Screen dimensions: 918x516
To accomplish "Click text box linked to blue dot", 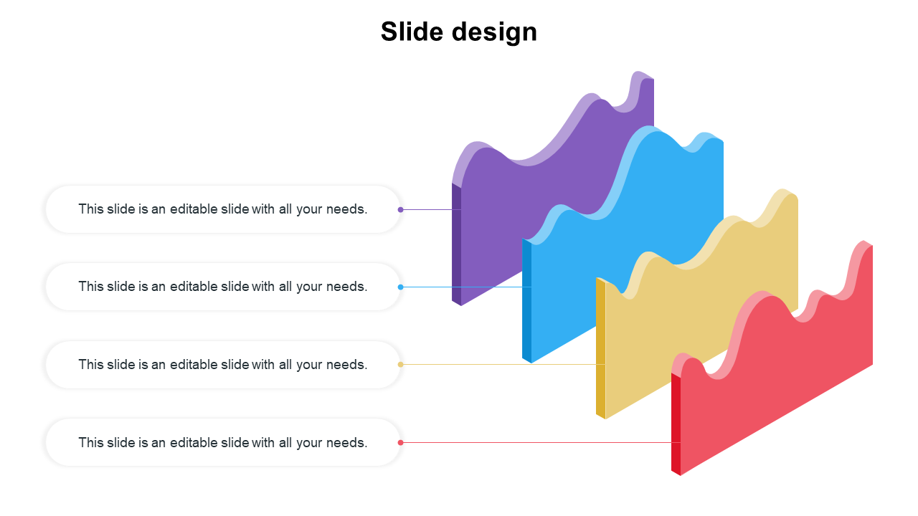I will tap(223, 287).
